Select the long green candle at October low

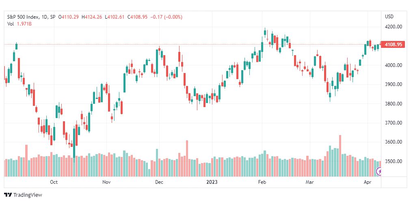point(74,145)
